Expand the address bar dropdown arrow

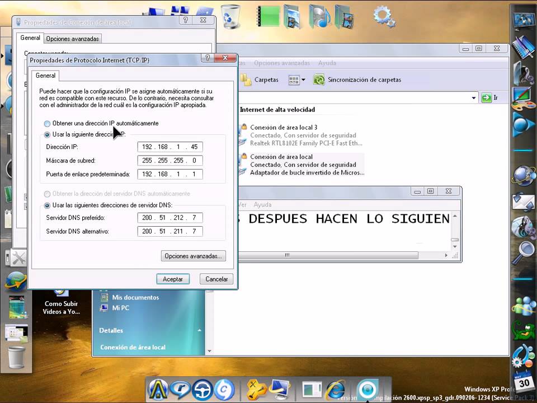click(x=473, y=97)
